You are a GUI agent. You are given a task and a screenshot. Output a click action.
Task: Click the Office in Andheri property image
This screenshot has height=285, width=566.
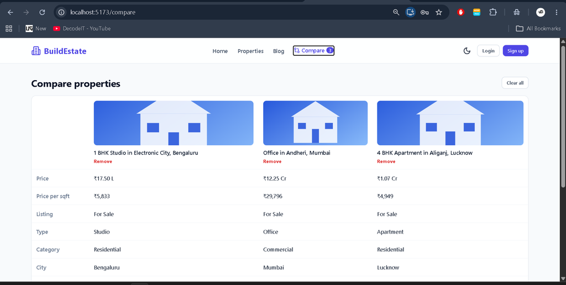316,123
